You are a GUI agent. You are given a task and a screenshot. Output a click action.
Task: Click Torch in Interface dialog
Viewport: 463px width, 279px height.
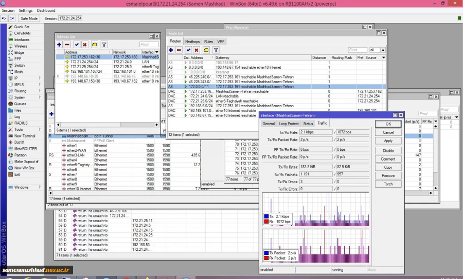(388, 184)
